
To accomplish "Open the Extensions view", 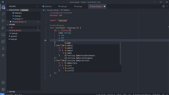I will coord(3,41).
